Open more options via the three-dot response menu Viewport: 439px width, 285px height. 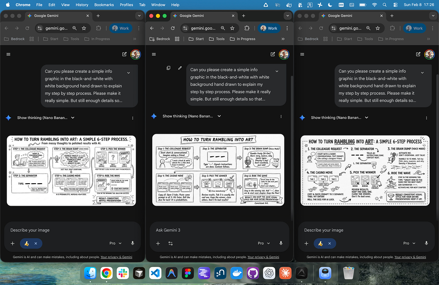(281, 116)
